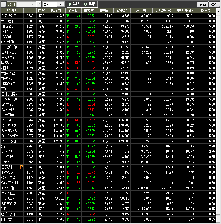Select the クスリのア stock name
221x224 pixels.
[9, 16]
